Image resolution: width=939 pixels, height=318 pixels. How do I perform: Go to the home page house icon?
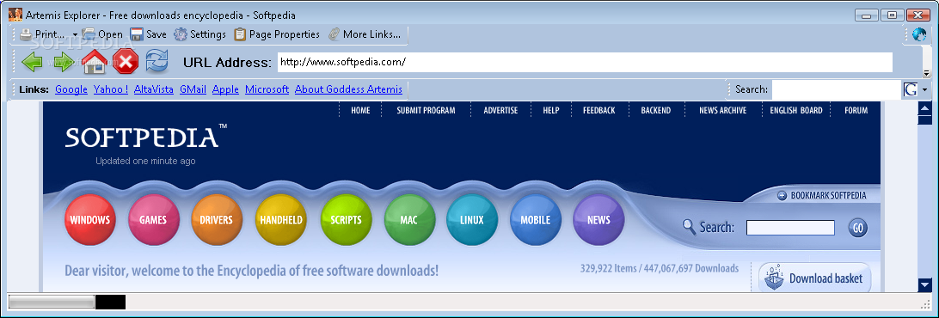tap(94, 61)
